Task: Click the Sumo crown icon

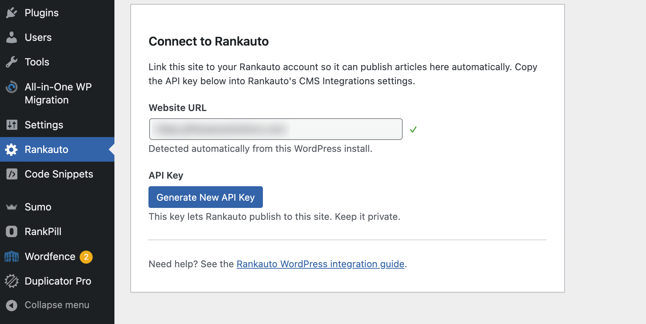Action: pyautogui.click(x=12, y=207)
